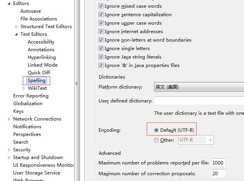Open UI Responsiveness Monitoring preferences

point(44,165)
